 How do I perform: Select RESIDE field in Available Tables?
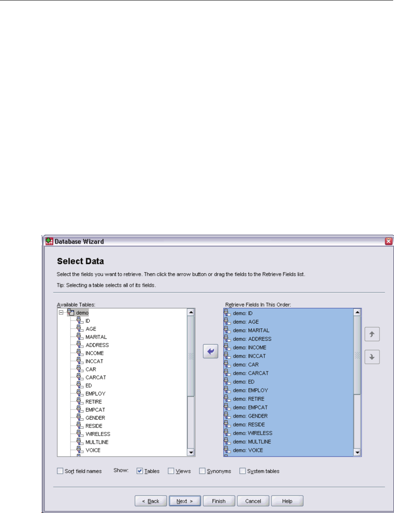[x=94, y=425]
